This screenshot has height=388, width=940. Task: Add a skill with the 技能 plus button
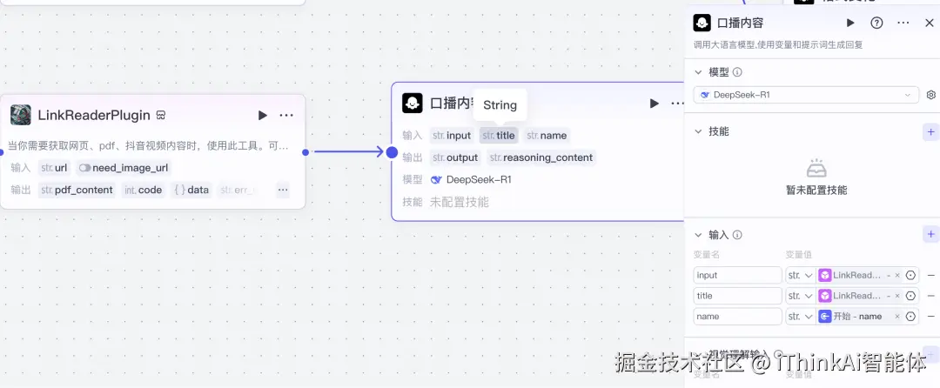[930, 131]
